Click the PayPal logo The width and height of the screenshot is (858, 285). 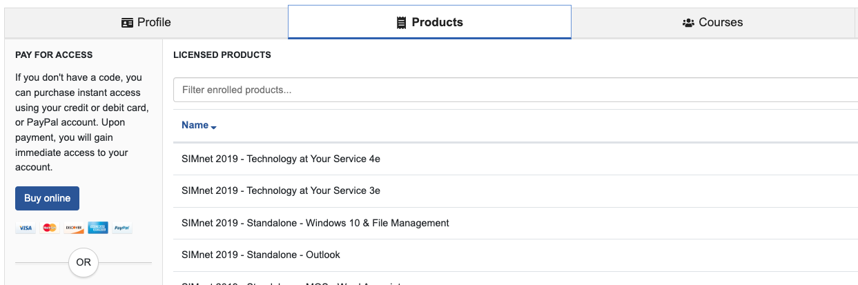122,228
